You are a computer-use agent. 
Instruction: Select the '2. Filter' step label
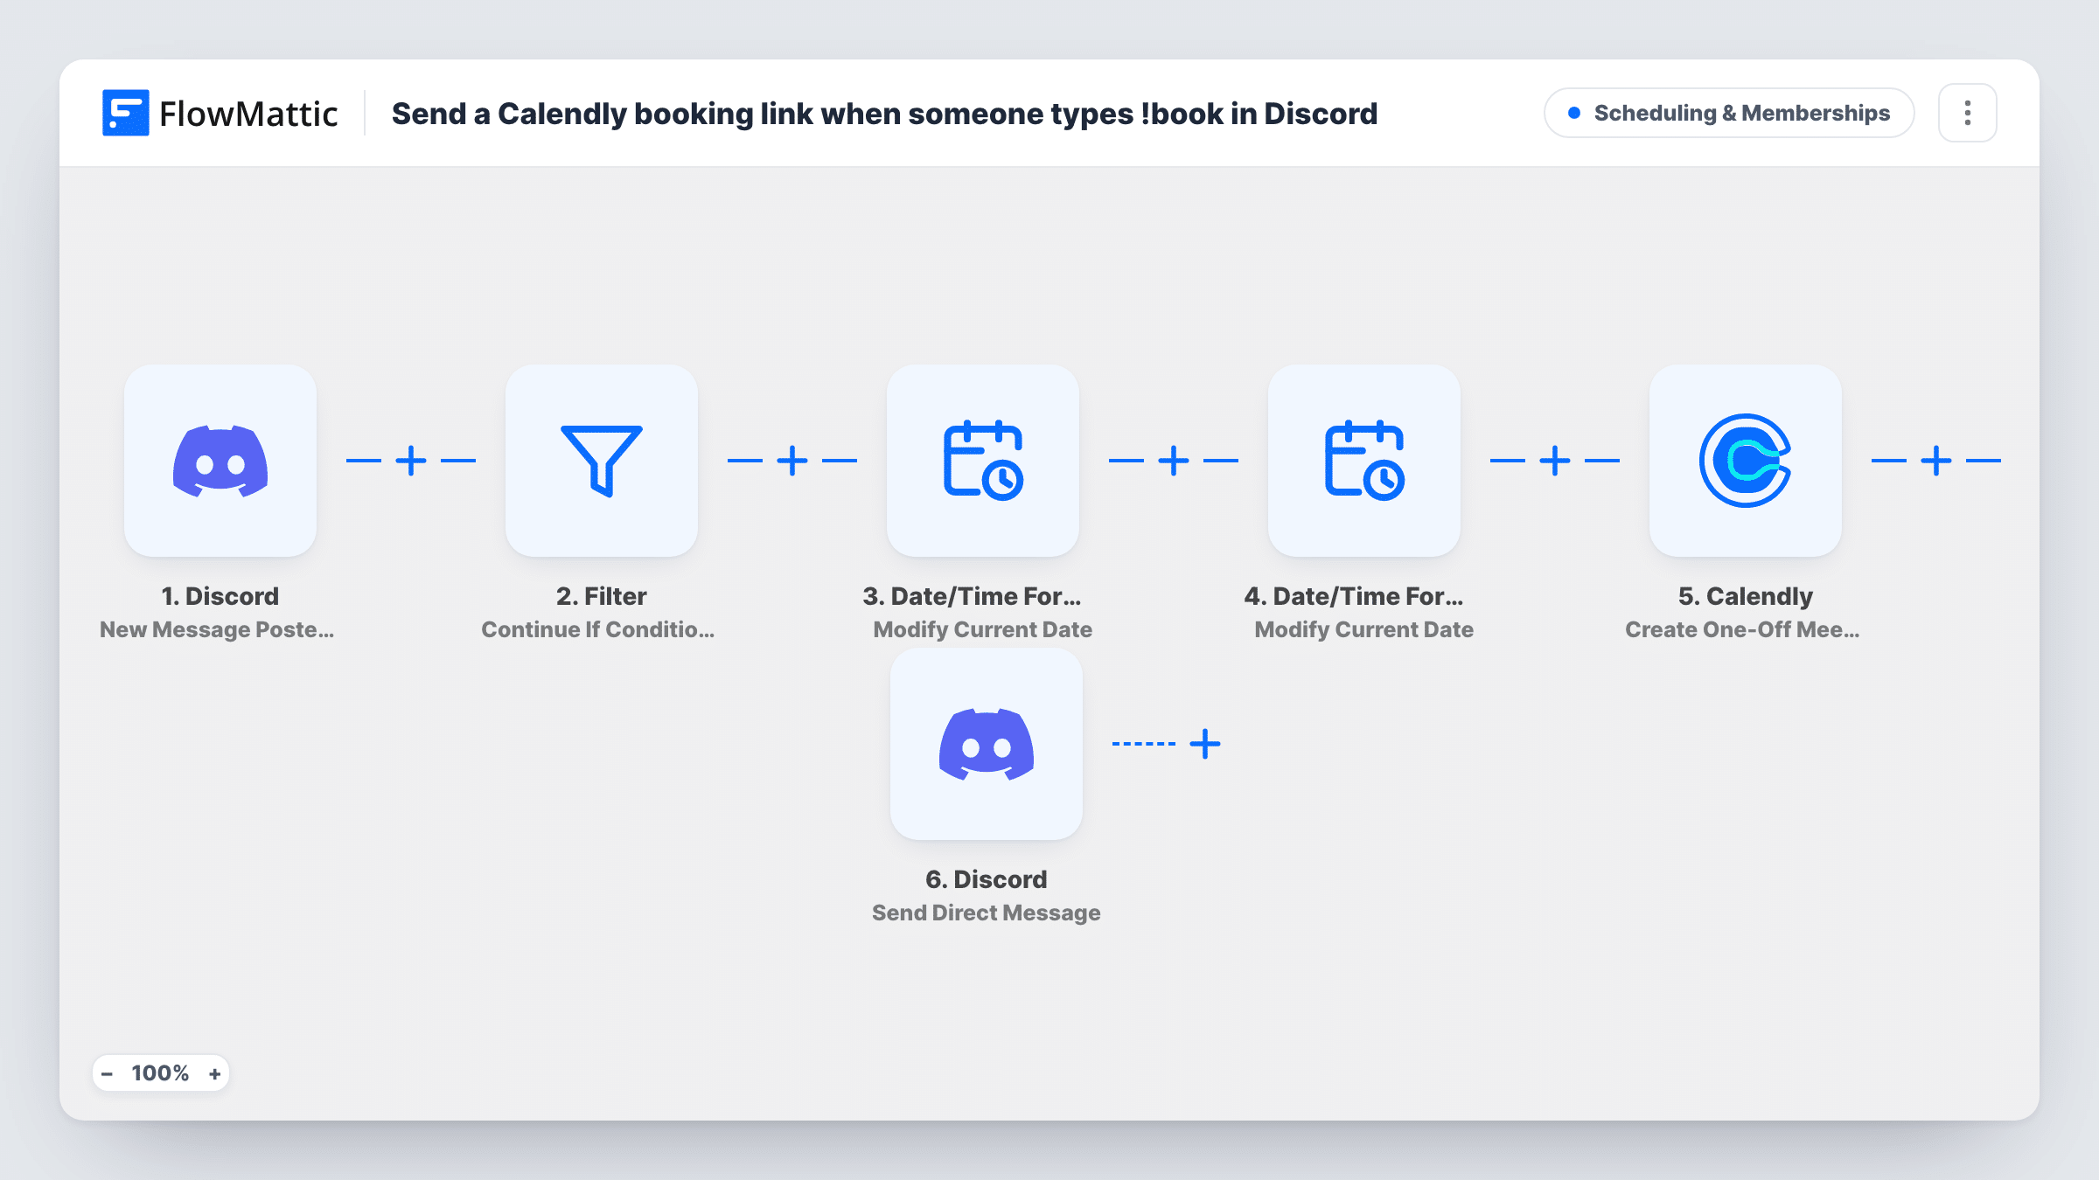point(602,596)
